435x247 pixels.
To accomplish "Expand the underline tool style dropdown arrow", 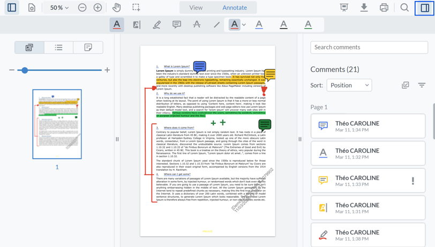I will click(x=244, y=25).
